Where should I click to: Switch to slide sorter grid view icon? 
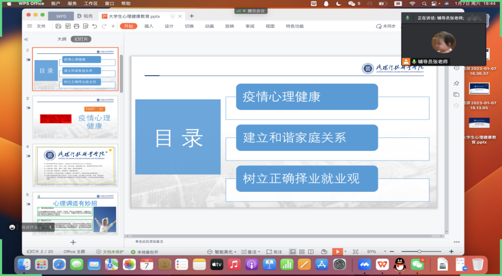302,251
